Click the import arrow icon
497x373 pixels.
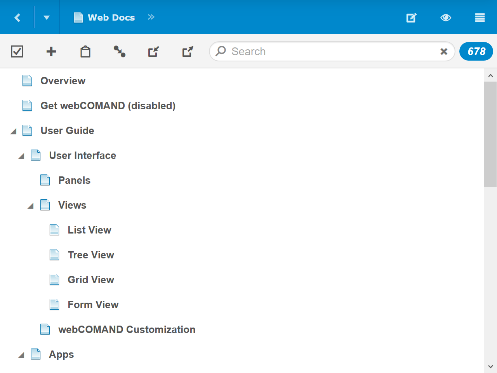click(x=154, y=51)
